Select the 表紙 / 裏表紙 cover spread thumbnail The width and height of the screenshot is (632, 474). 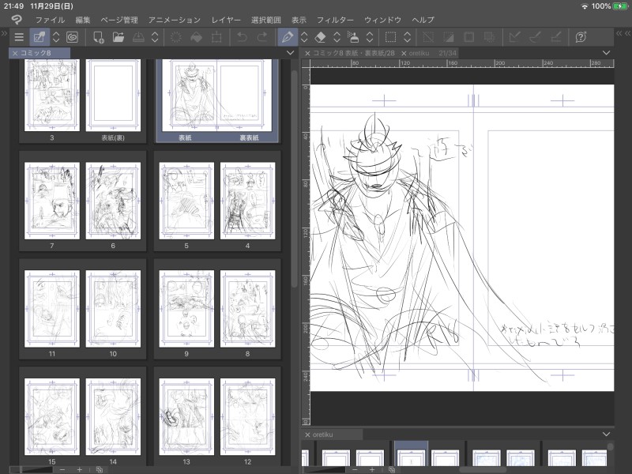216,96
